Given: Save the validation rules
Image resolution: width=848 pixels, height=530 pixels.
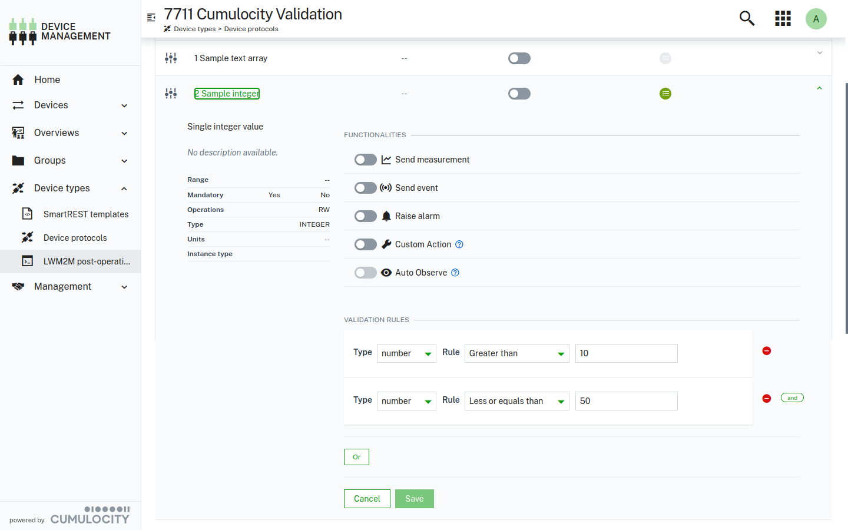Looking at the screenshot, I should click(x=414, y=498).
